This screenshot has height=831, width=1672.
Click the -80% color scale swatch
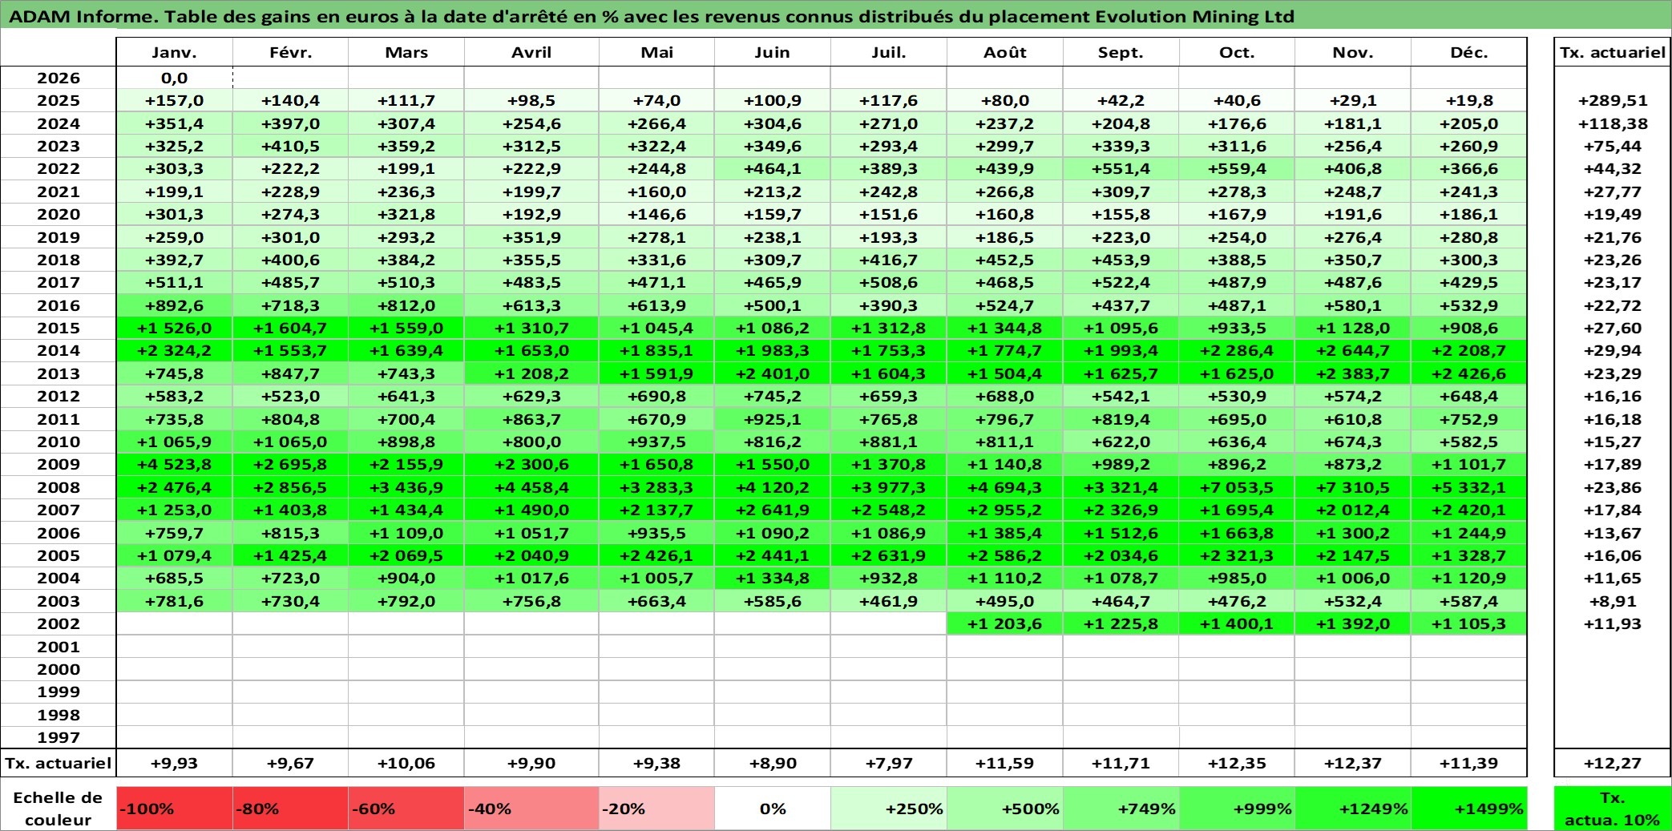click(290, 809)
